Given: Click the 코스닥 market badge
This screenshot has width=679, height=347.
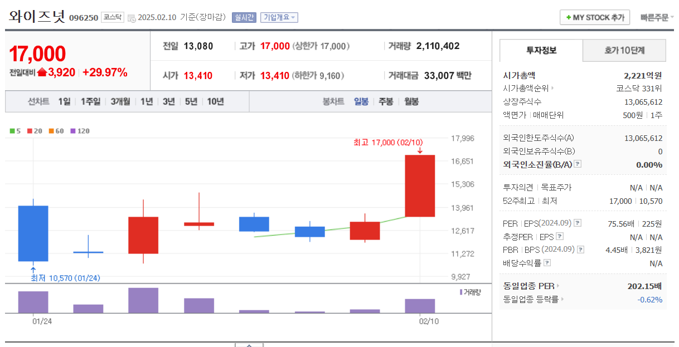Looking at the screenshot, I should click(113, 17).
